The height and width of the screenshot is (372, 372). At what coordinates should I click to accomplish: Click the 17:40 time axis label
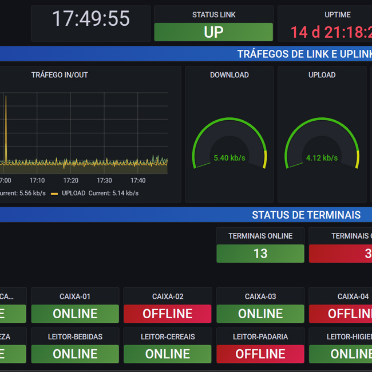tap(138, 180)
